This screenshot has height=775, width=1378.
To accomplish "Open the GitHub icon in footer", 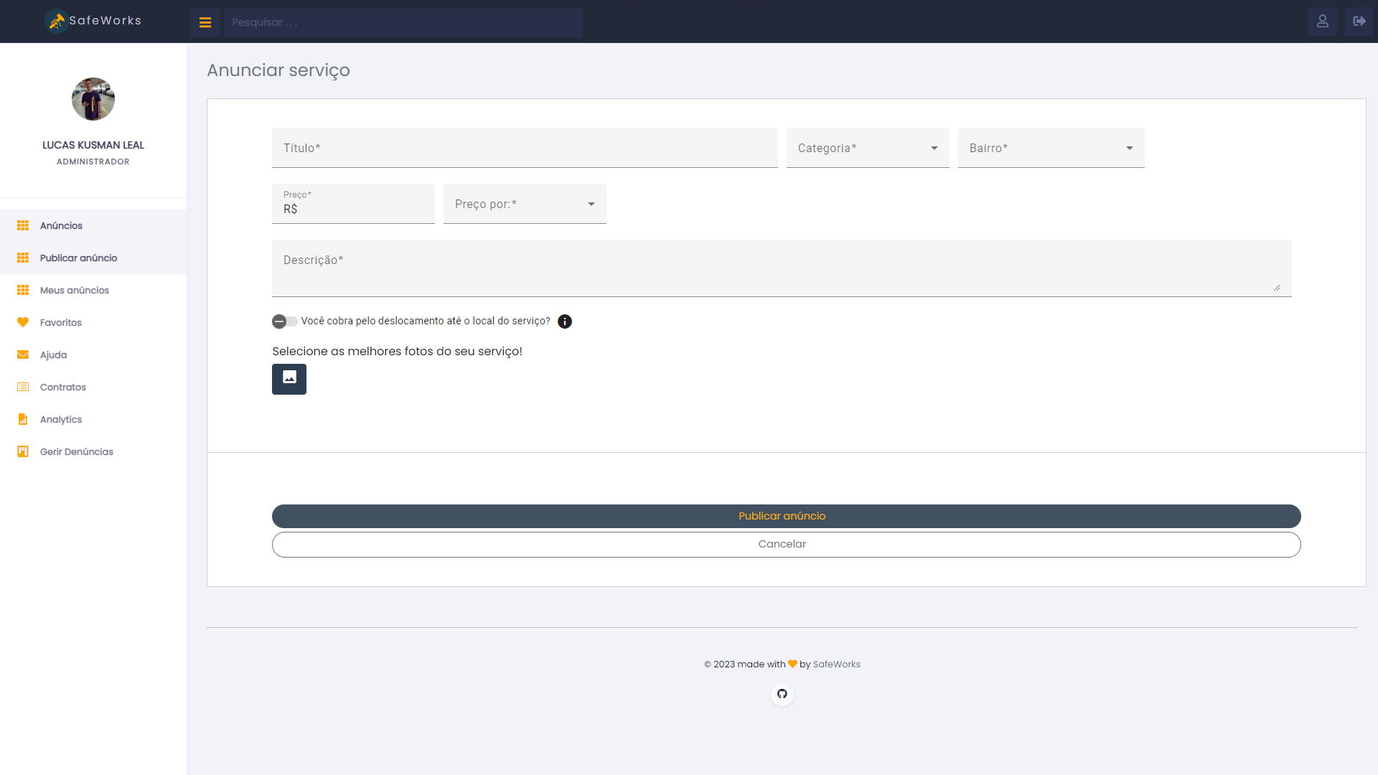I will pyautogui.click(x=782, y=694).
